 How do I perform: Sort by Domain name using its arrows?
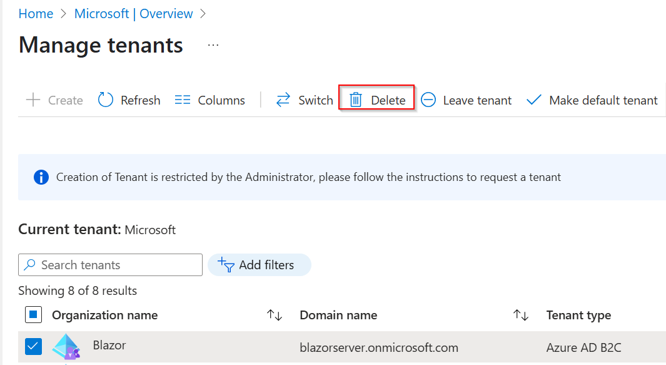(521, 316)
